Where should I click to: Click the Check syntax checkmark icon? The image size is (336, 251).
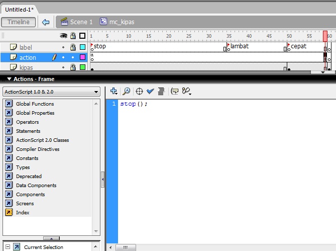150,91
